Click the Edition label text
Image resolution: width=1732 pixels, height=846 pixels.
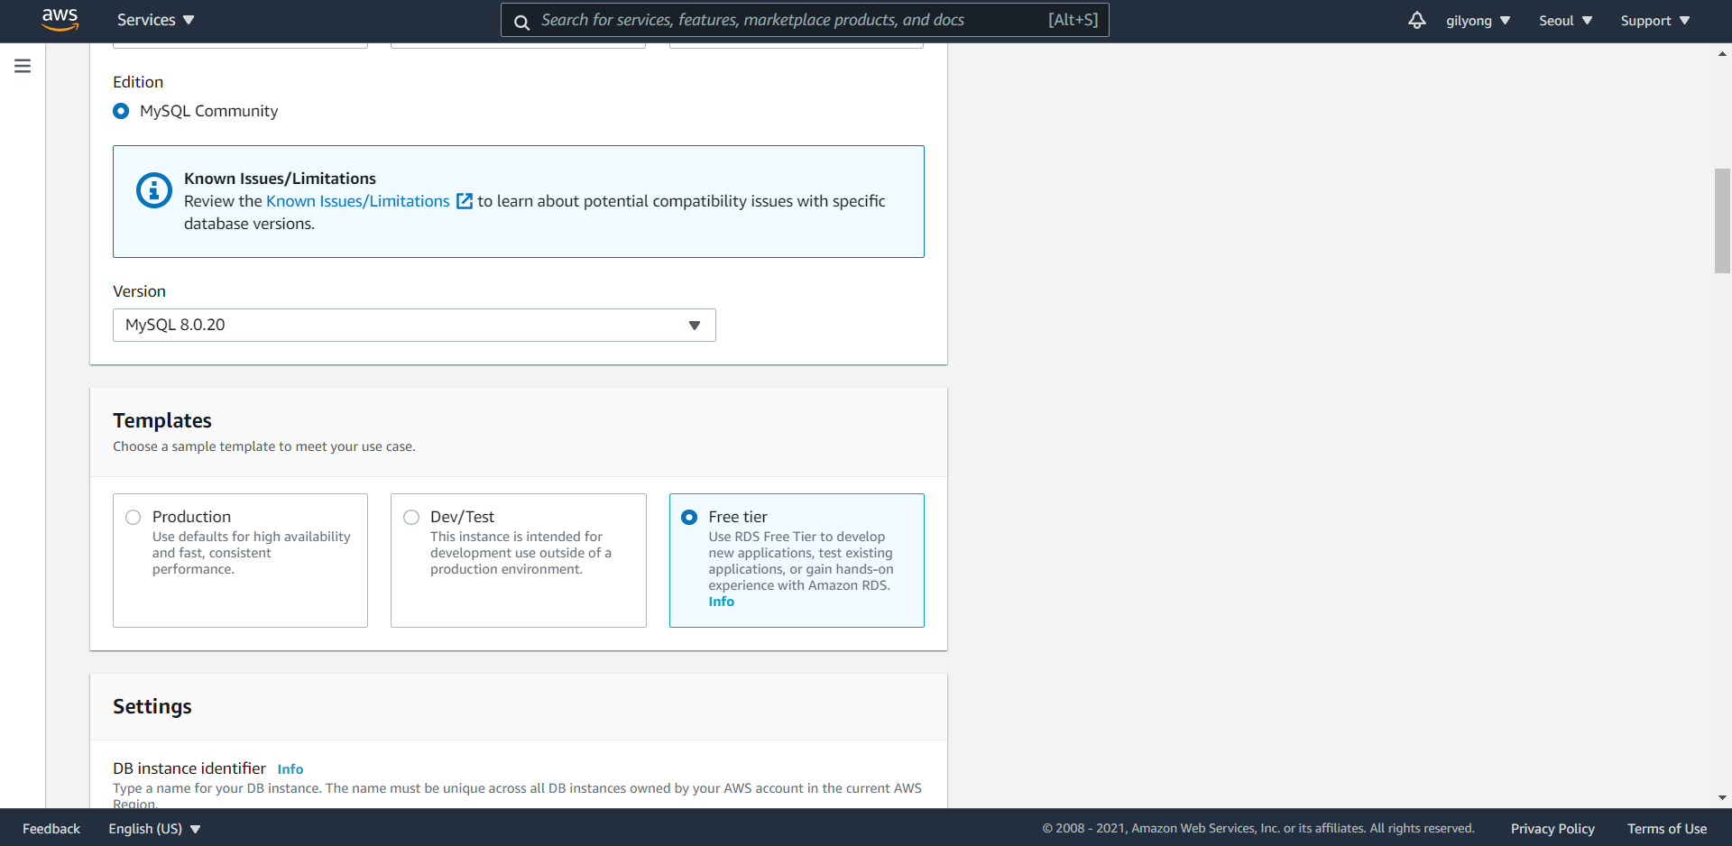point(138,82)
